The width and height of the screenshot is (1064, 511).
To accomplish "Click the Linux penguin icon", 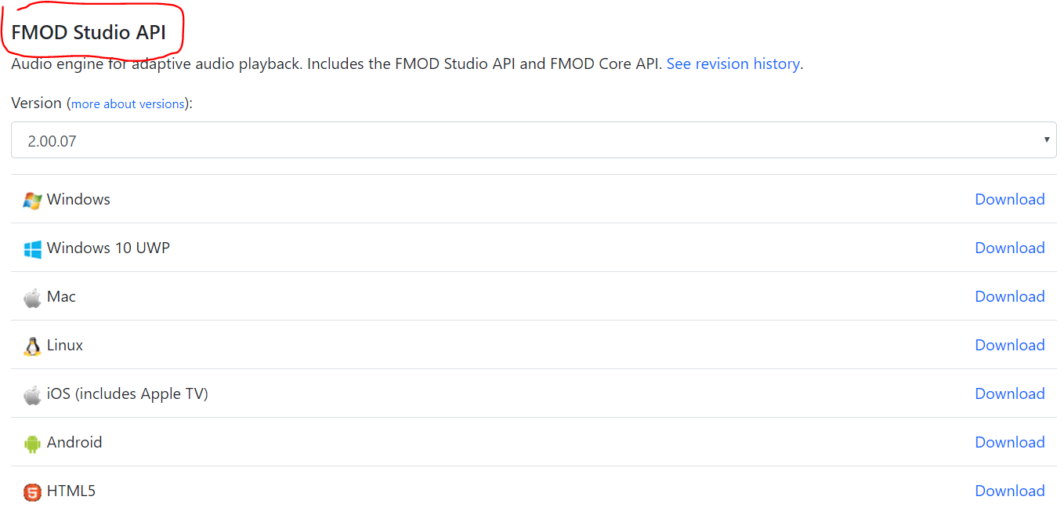I will [32, 346].
